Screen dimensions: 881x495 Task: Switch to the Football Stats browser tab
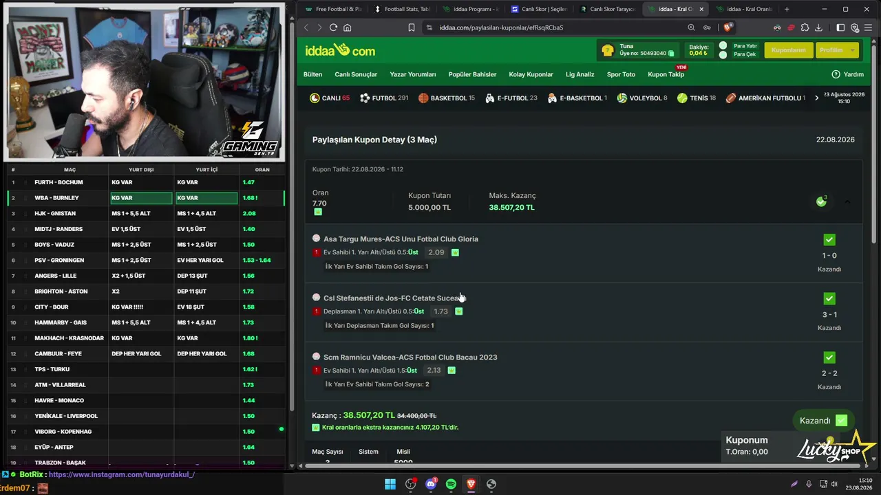click(402, 9)
